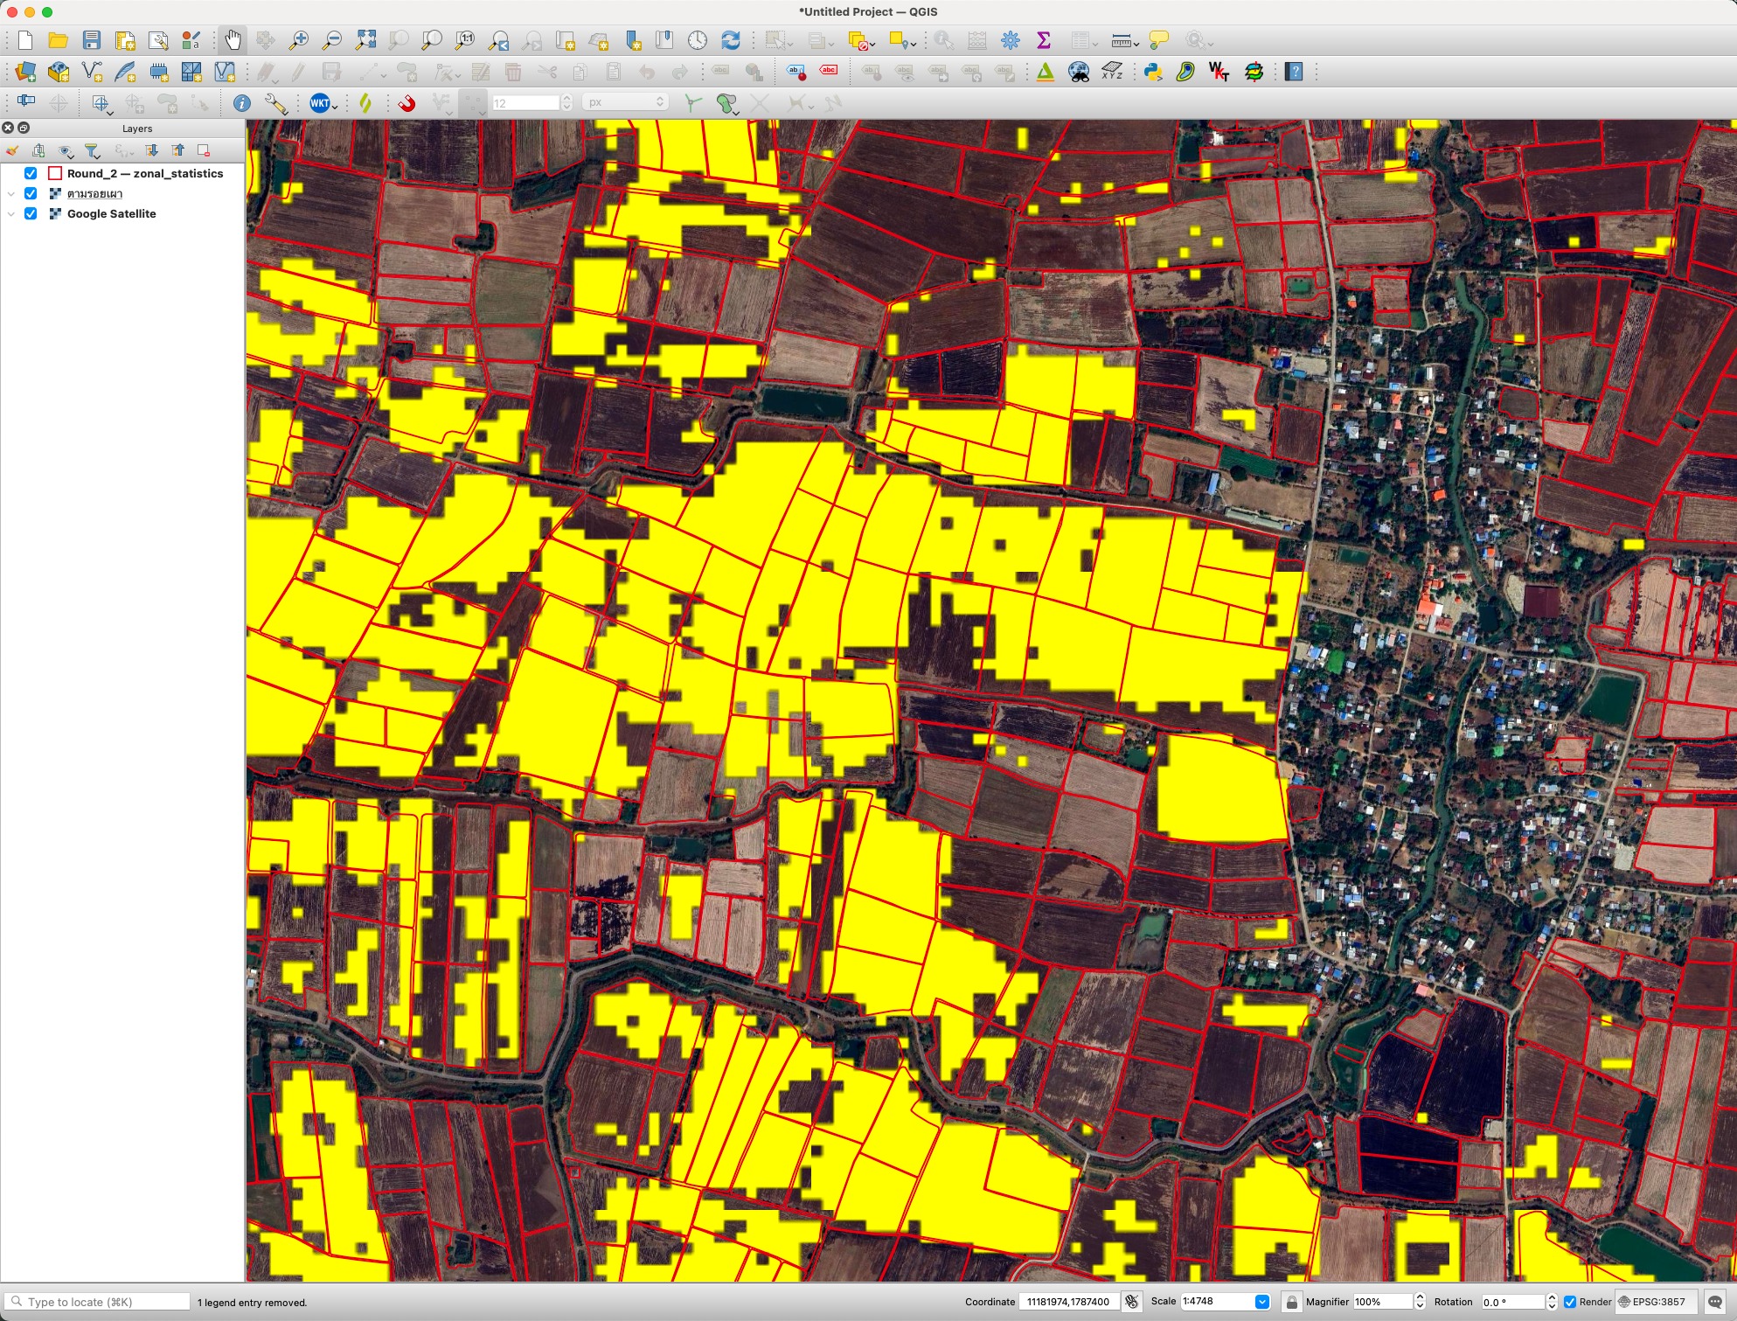1737x1321 pixels.
Task: Select the Zoom Out magnifier tool
Action: (332, 40)
